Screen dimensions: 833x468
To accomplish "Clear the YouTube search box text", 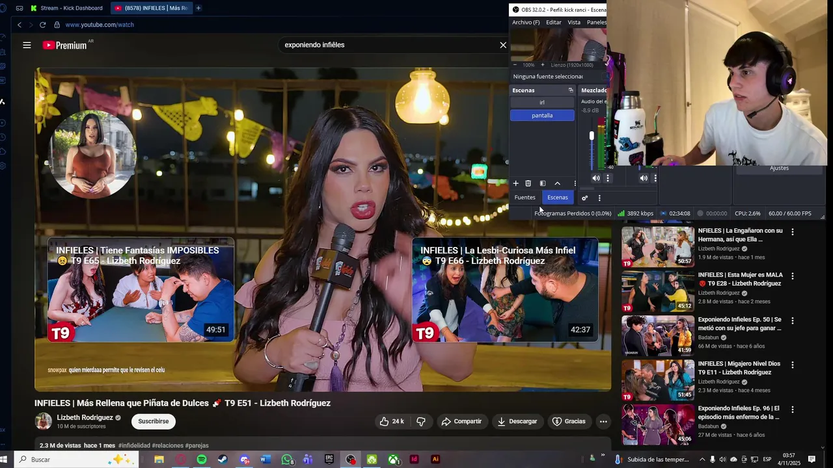I will click(x=502, y=45).
